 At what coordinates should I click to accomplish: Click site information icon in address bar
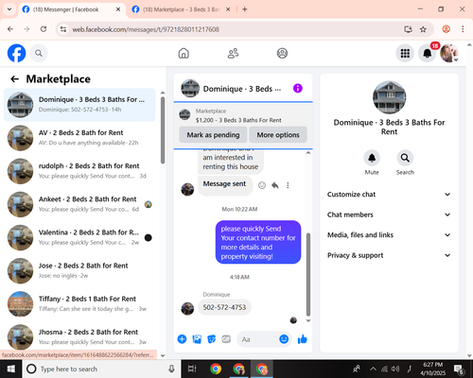[63, 29]
